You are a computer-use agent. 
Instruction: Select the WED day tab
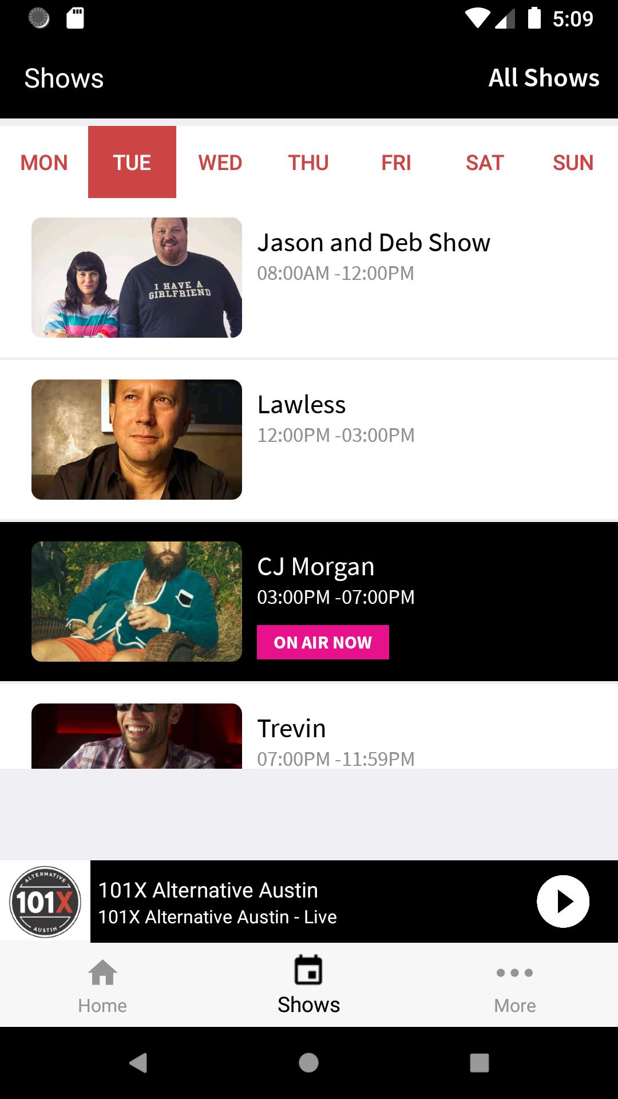pyautogui.click(x=220, y=163)
